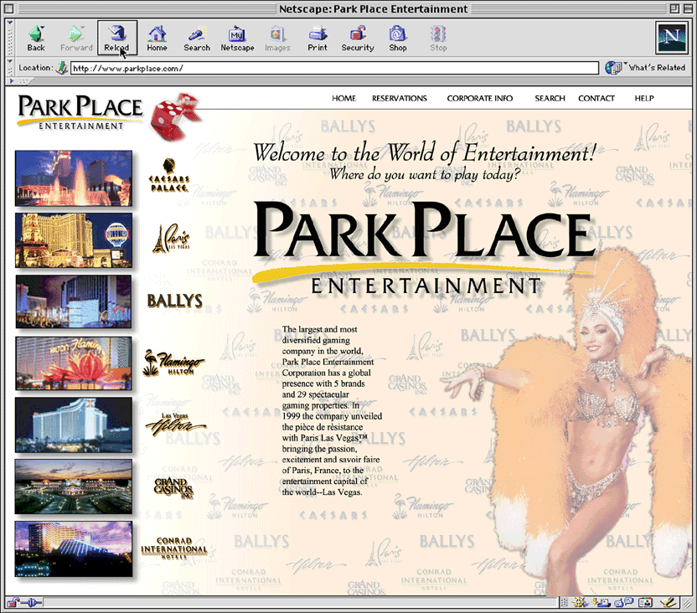This screenshot has height=613, width=697.
Task: Open the SEARCH nav menu item
Action: 550,98
